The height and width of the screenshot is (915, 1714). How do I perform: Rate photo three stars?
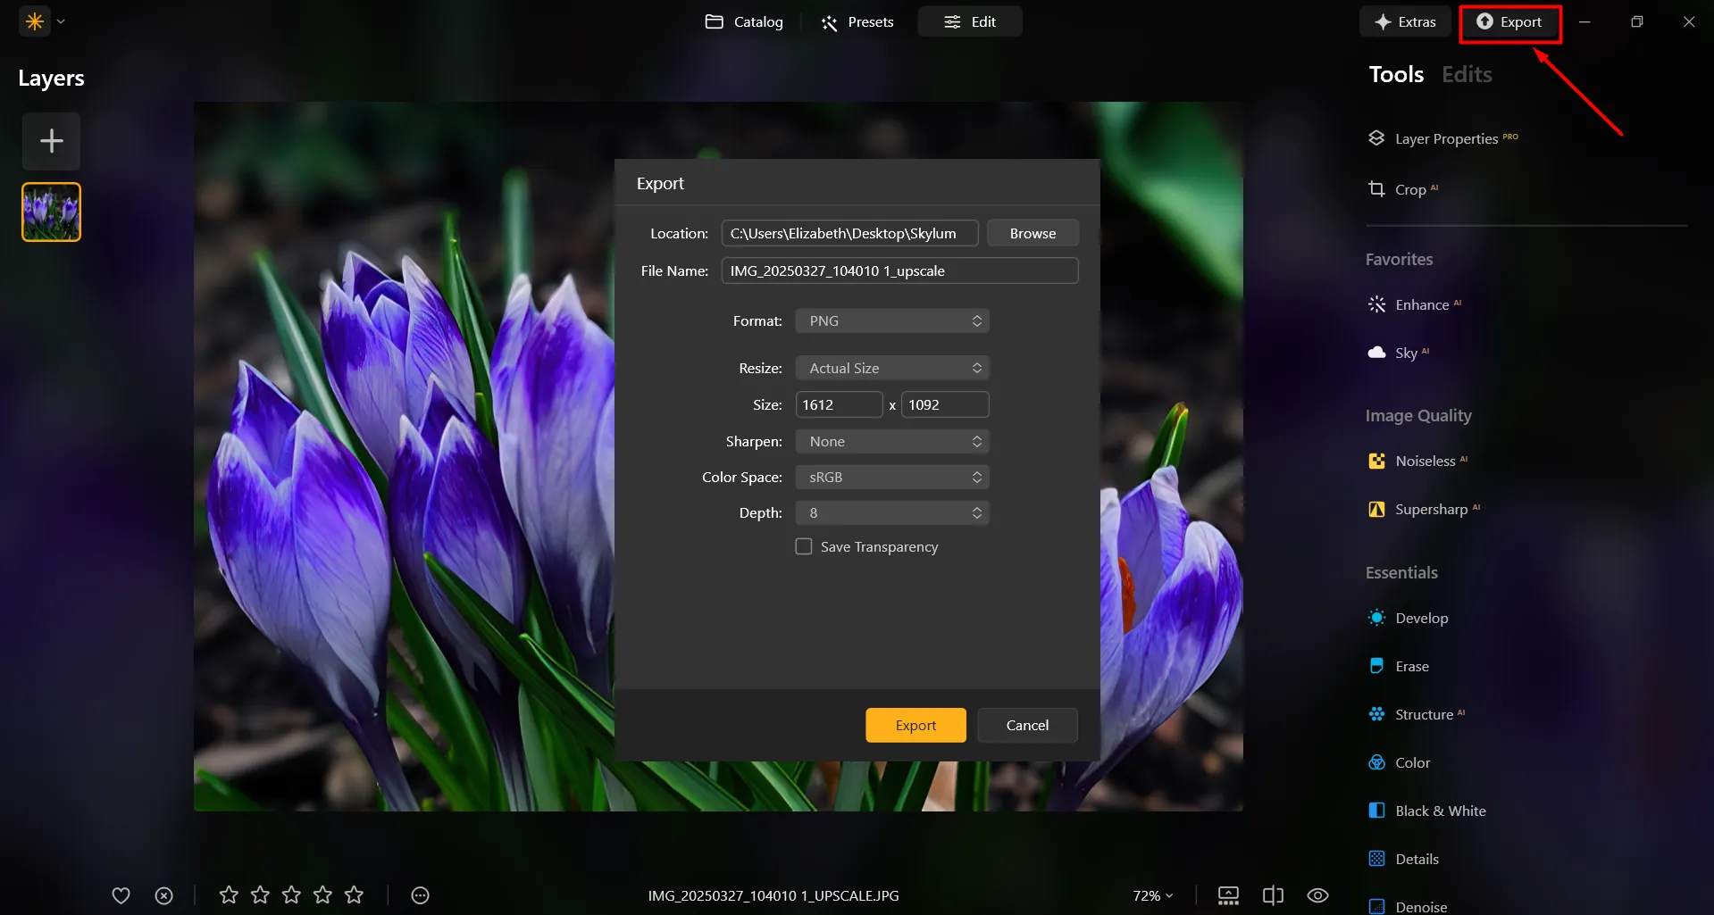click(291, 894)
